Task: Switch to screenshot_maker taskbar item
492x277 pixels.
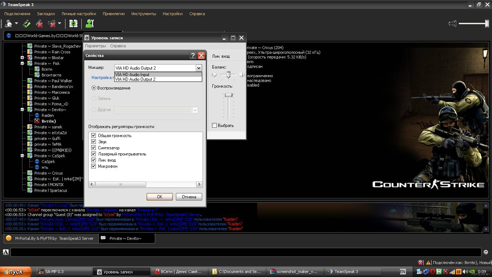Action: pyautogui.click(x=295, y=272)
